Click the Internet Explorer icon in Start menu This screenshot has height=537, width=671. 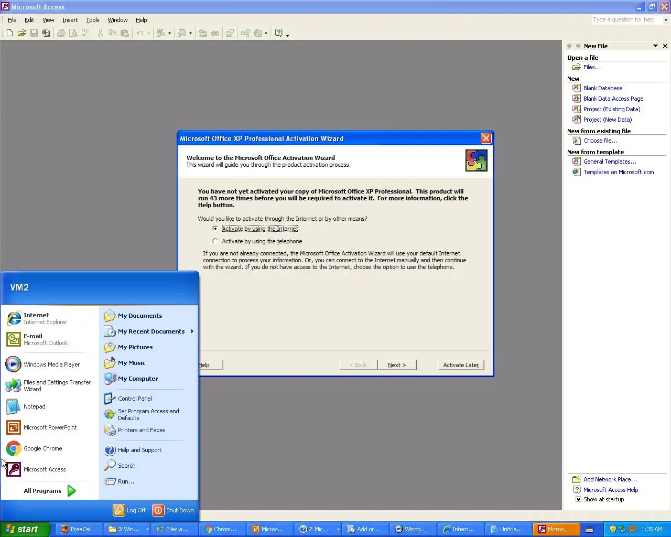point(14,318)
